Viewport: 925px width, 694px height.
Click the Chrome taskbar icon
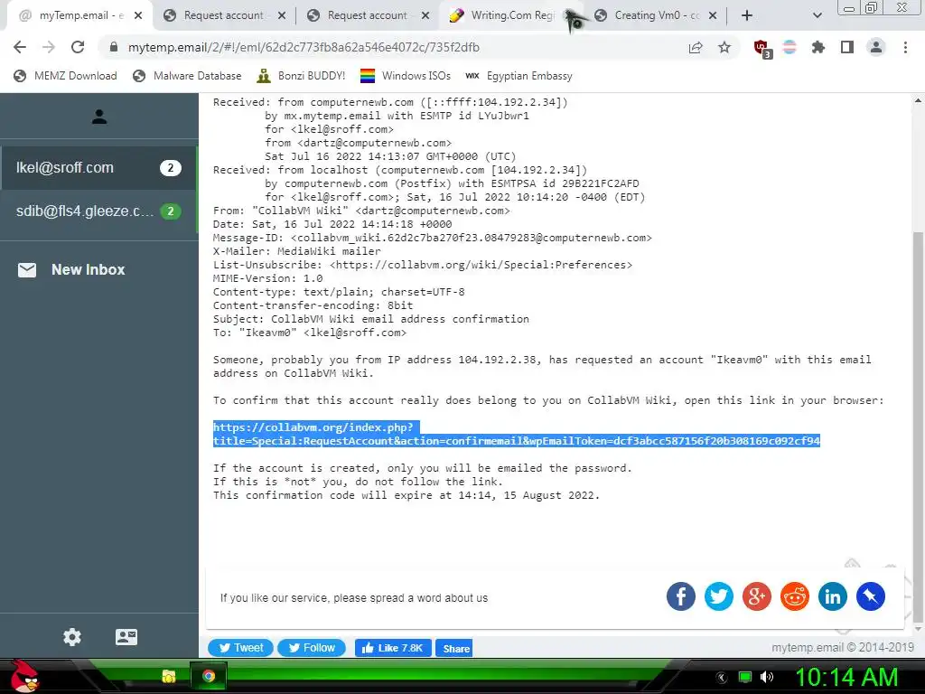tap(208, 676)
